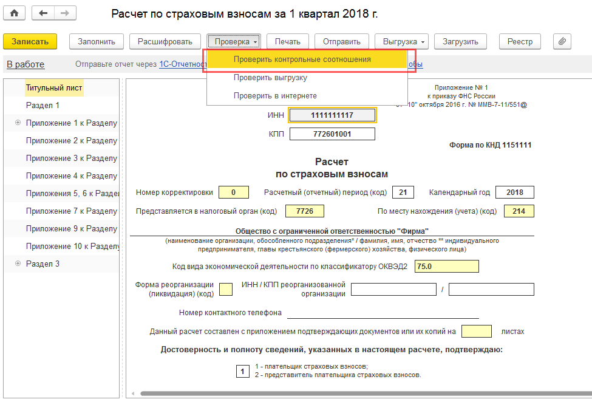Select Приложения 5, 6 к Разделу
592x402 pixels.
tap(72, 193)
